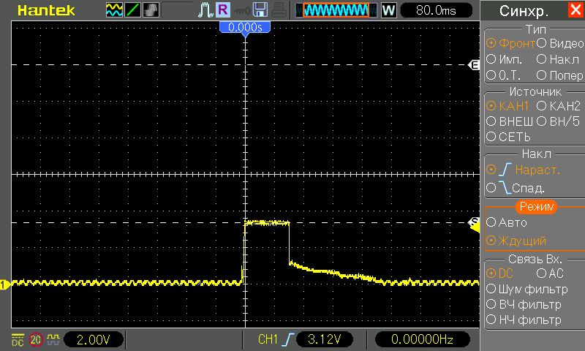Click the yellow waveform display icon
The width and height of the screenshot is (585, 351).
[114, 10]
